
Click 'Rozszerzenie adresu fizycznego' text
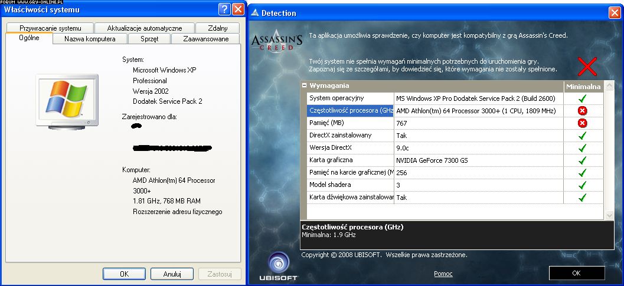pos(178,212)
